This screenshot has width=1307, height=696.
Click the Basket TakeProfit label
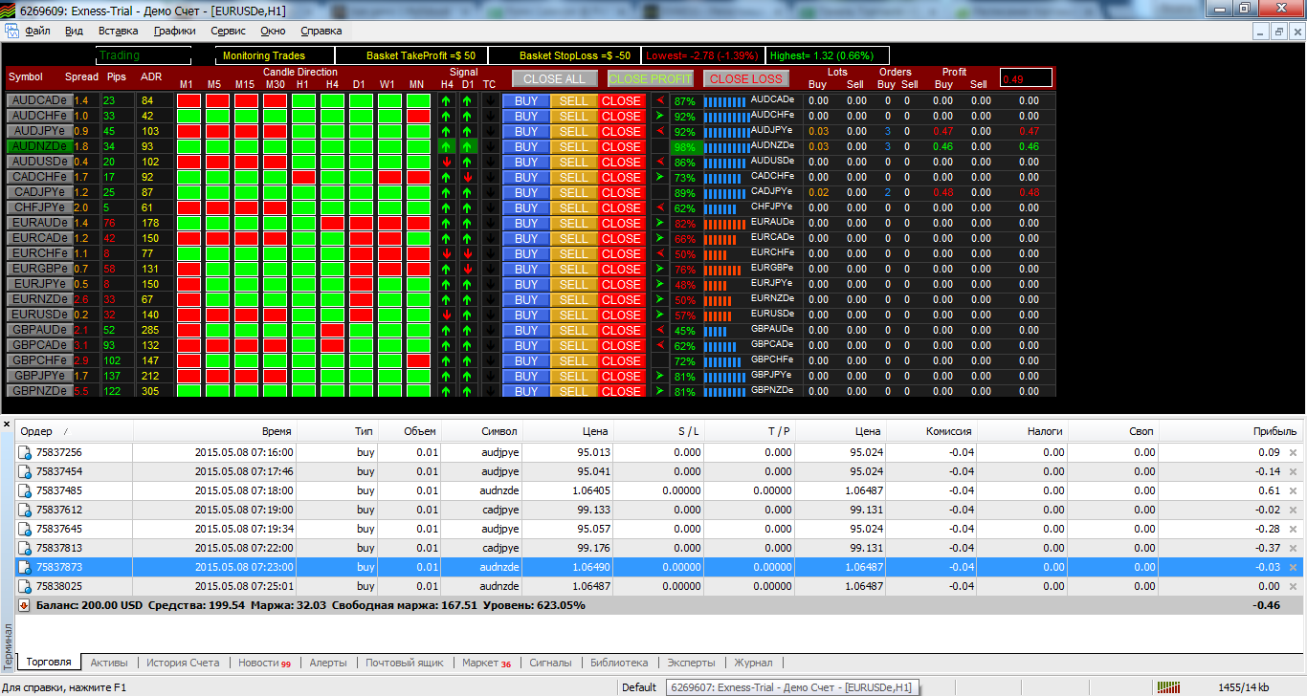coord(421,55)
